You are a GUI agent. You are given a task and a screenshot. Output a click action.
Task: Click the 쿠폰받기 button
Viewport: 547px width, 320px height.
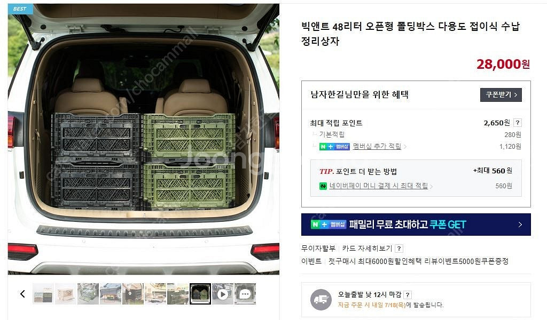click(x=501, y=95)
